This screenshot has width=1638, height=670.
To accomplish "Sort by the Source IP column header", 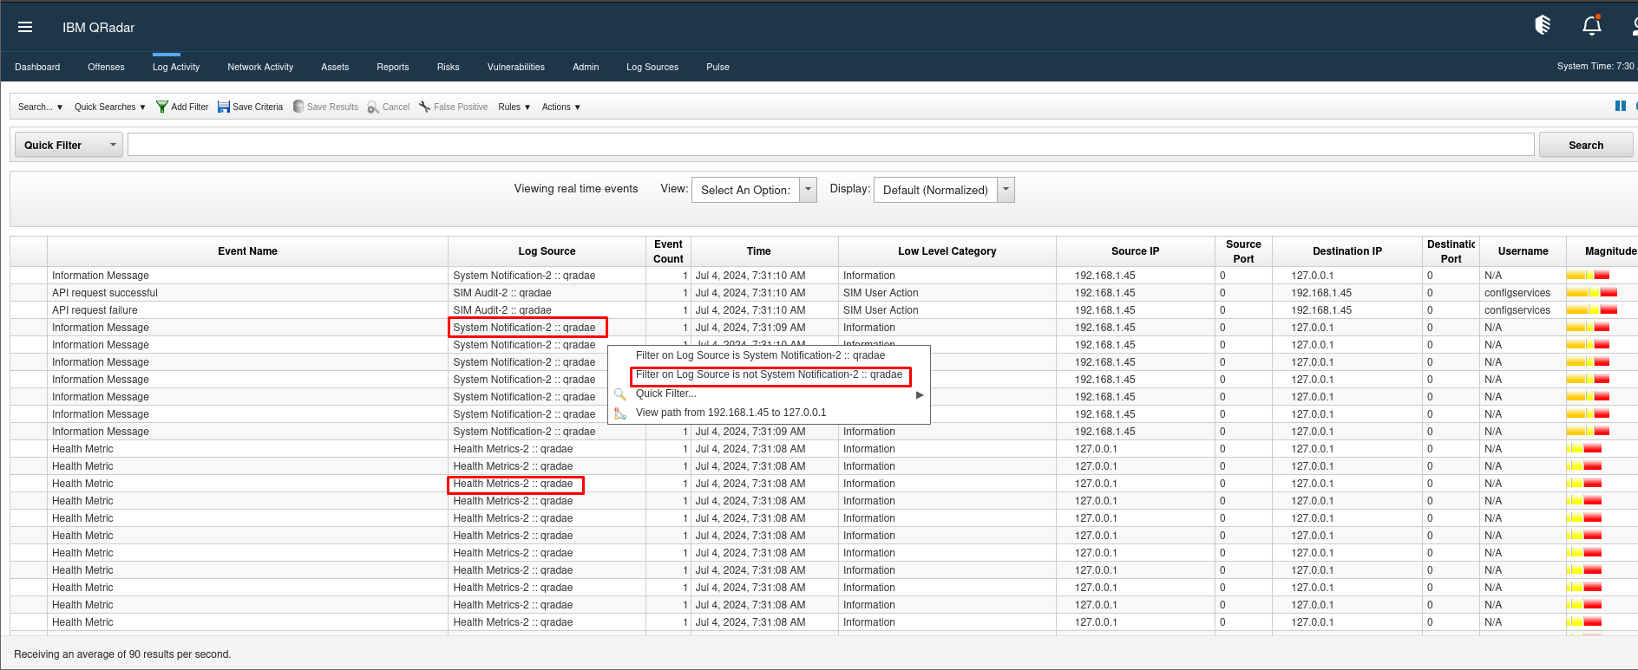I will tap(1135, 251).
